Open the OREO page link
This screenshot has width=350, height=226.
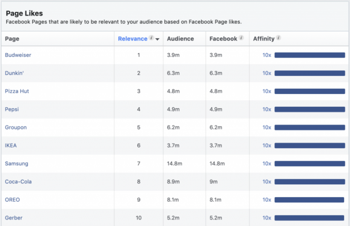coord(12,200)
